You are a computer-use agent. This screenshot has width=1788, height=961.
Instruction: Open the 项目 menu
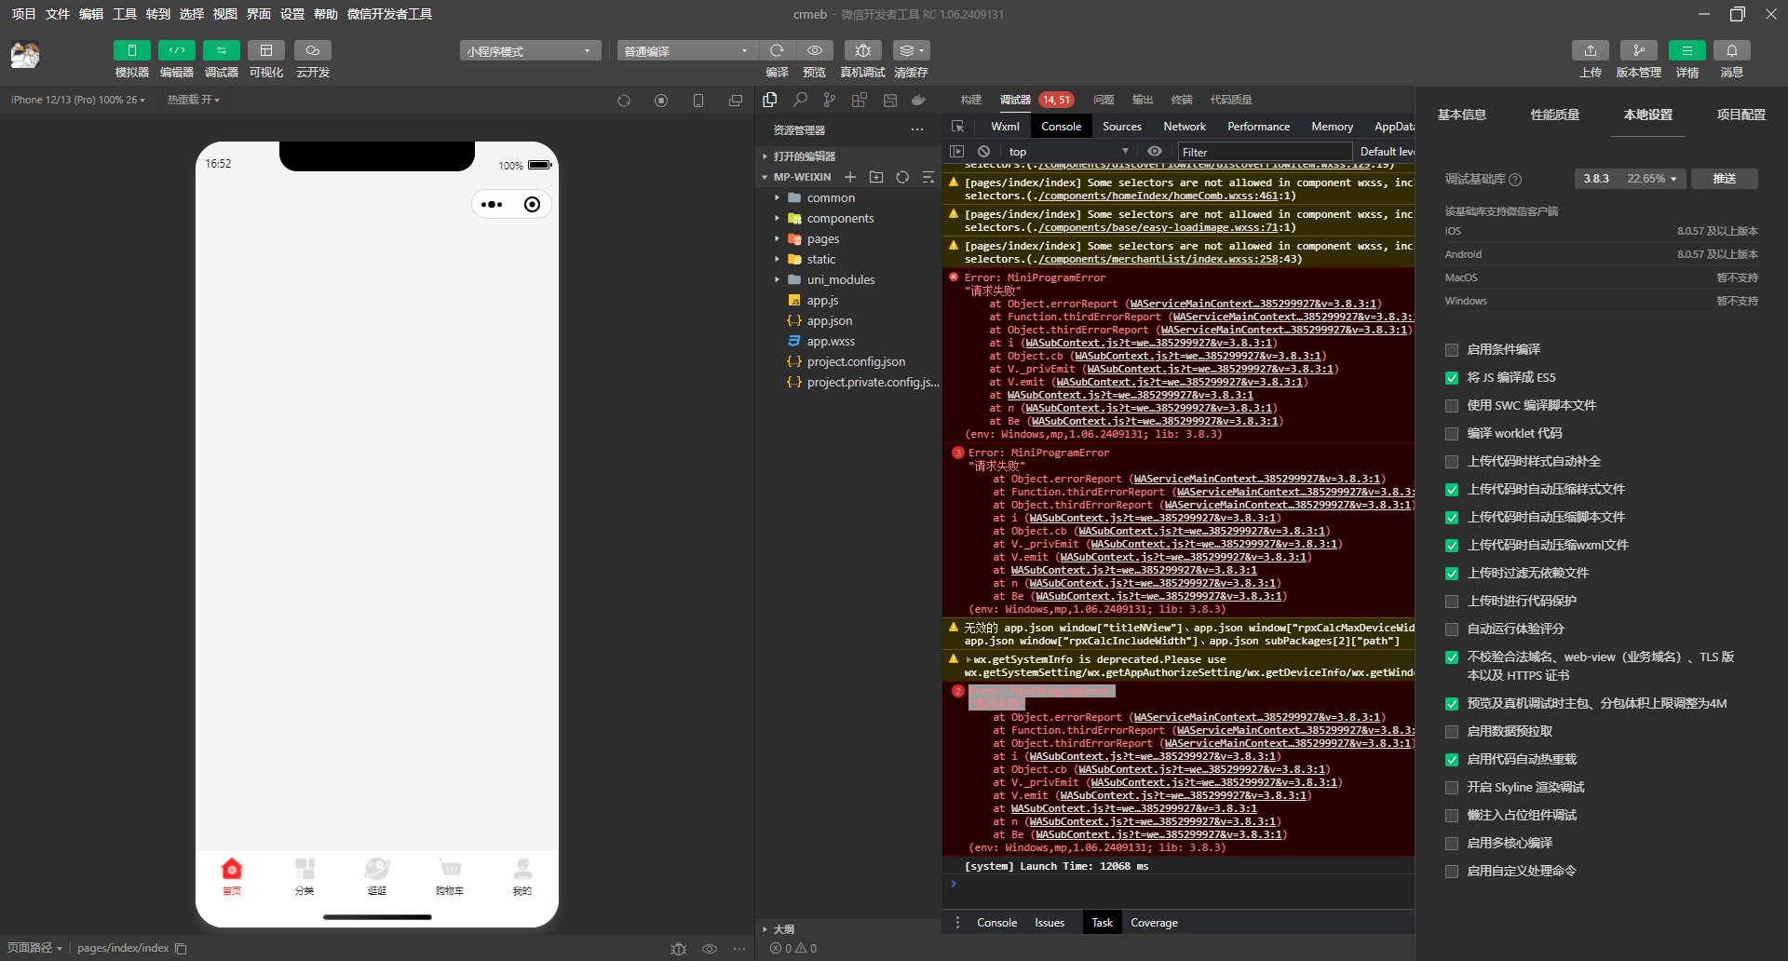point(23,14)
